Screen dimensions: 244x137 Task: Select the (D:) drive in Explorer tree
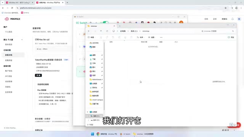pos(95,120)
